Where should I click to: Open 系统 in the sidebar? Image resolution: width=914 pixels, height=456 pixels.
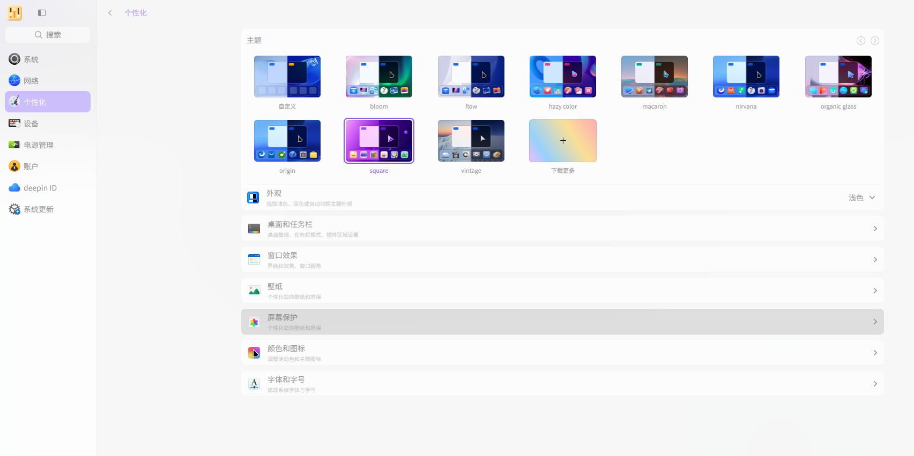48,59
